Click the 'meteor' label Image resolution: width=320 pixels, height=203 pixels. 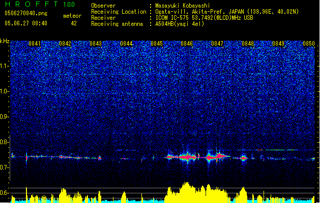click(72, 16)
